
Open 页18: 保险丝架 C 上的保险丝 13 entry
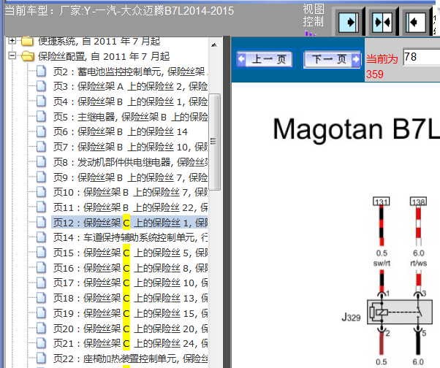point(131,299)
